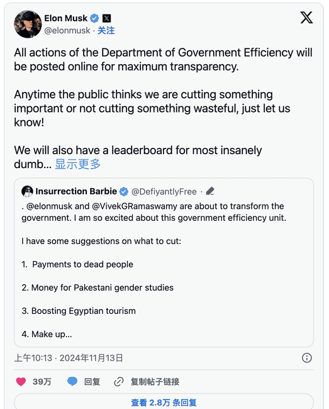Click the blue verified badge beside Elon Musk
Viewport: 329px width, 409px height.
click(94, 18)
